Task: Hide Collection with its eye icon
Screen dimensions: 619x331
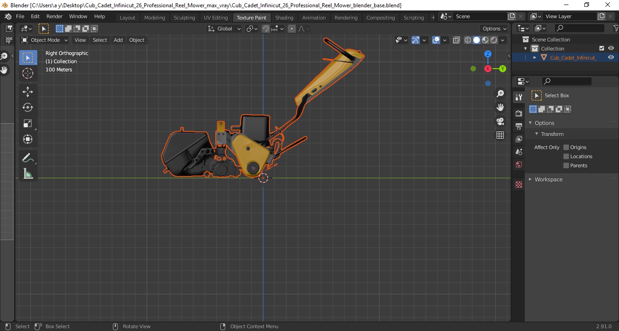Action: tap(611, 48)
